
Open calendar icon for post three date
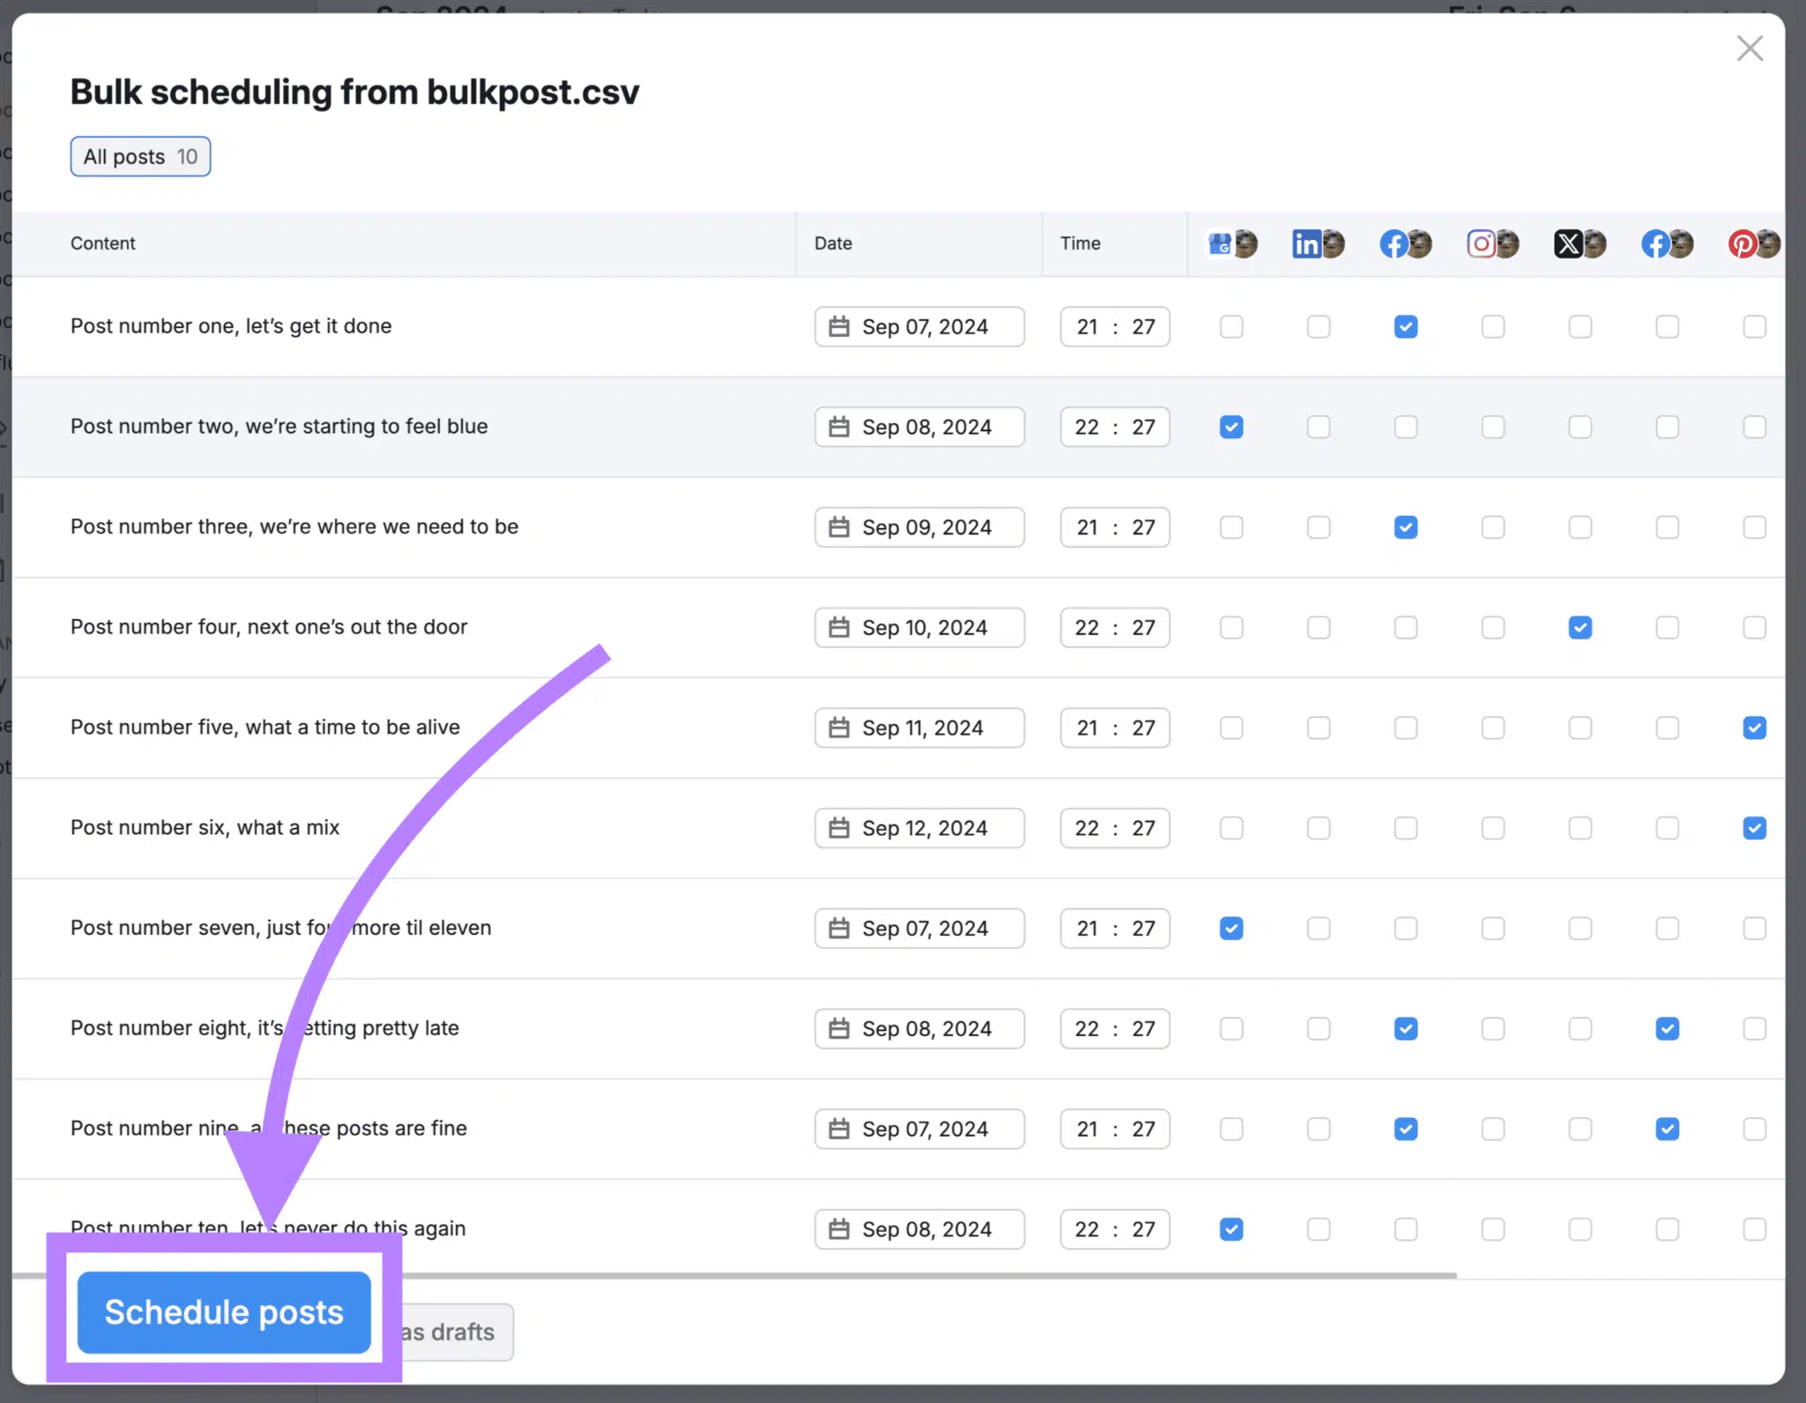[839, 527]
